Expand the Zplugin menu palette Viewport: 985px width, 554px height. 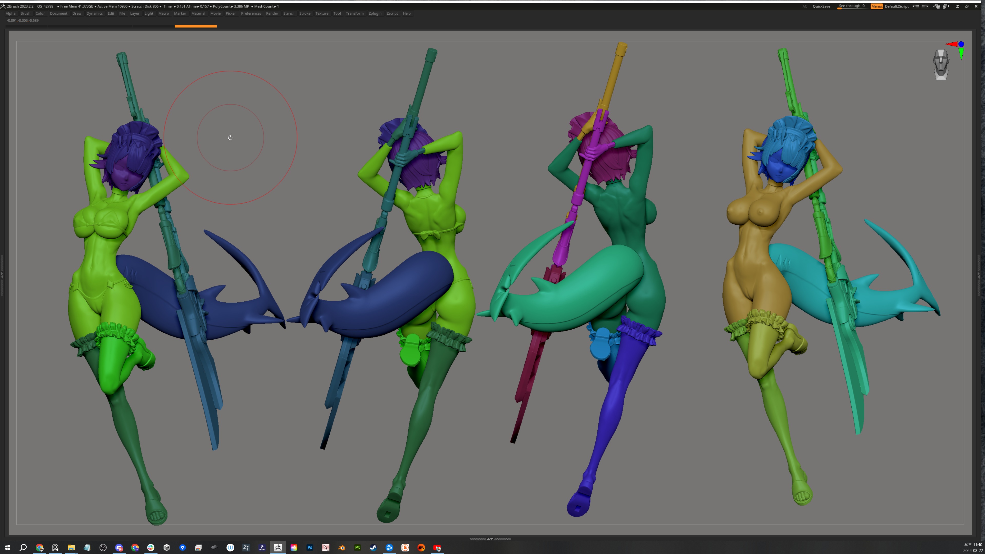(x=374, y=13)
